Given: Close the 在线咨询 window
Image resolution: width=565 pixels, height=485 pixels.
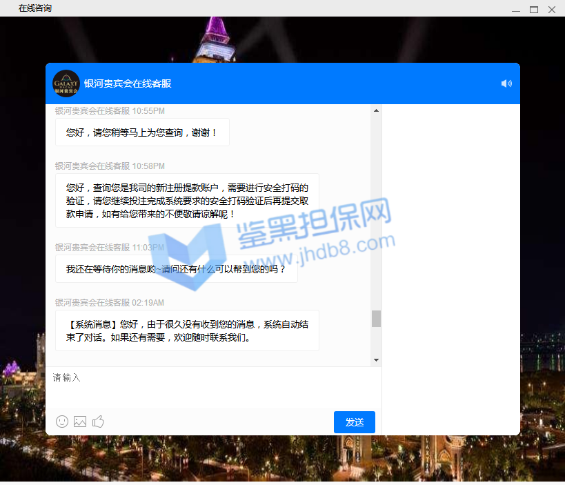Looking at the screenshot, I should click(552, 10).
